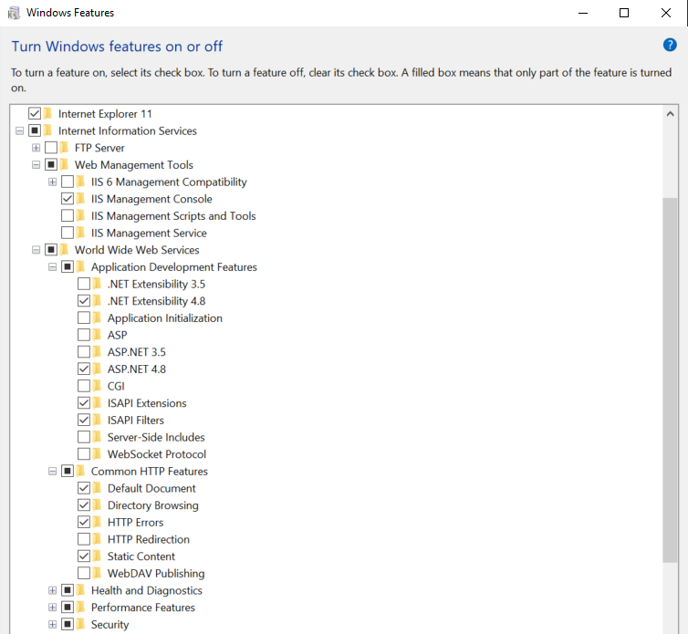This screenshot has height=634, width=688.
Task: Click the folder icon beside CGI
Action: click(98, 386)
